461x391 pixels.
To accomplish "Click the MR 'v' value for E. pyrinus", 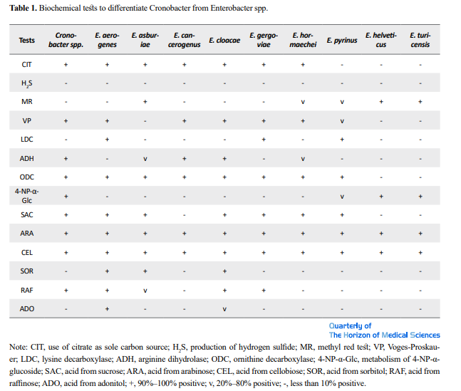I will point(342,102).
